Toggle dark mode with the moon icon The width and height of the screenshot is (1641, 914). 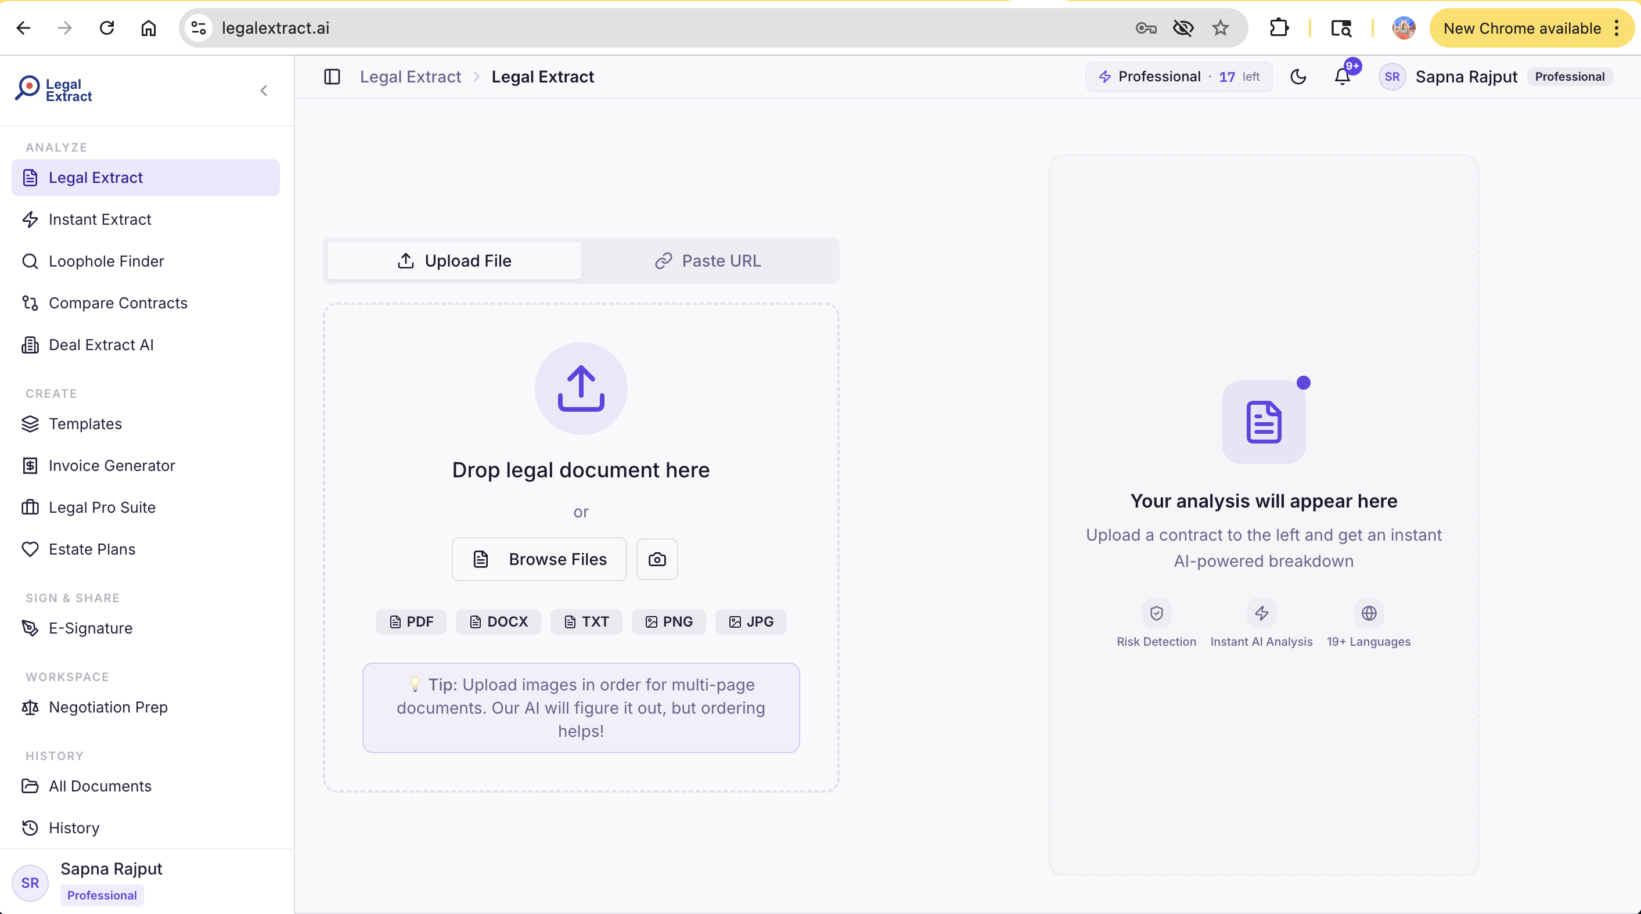click(1298, 77)
